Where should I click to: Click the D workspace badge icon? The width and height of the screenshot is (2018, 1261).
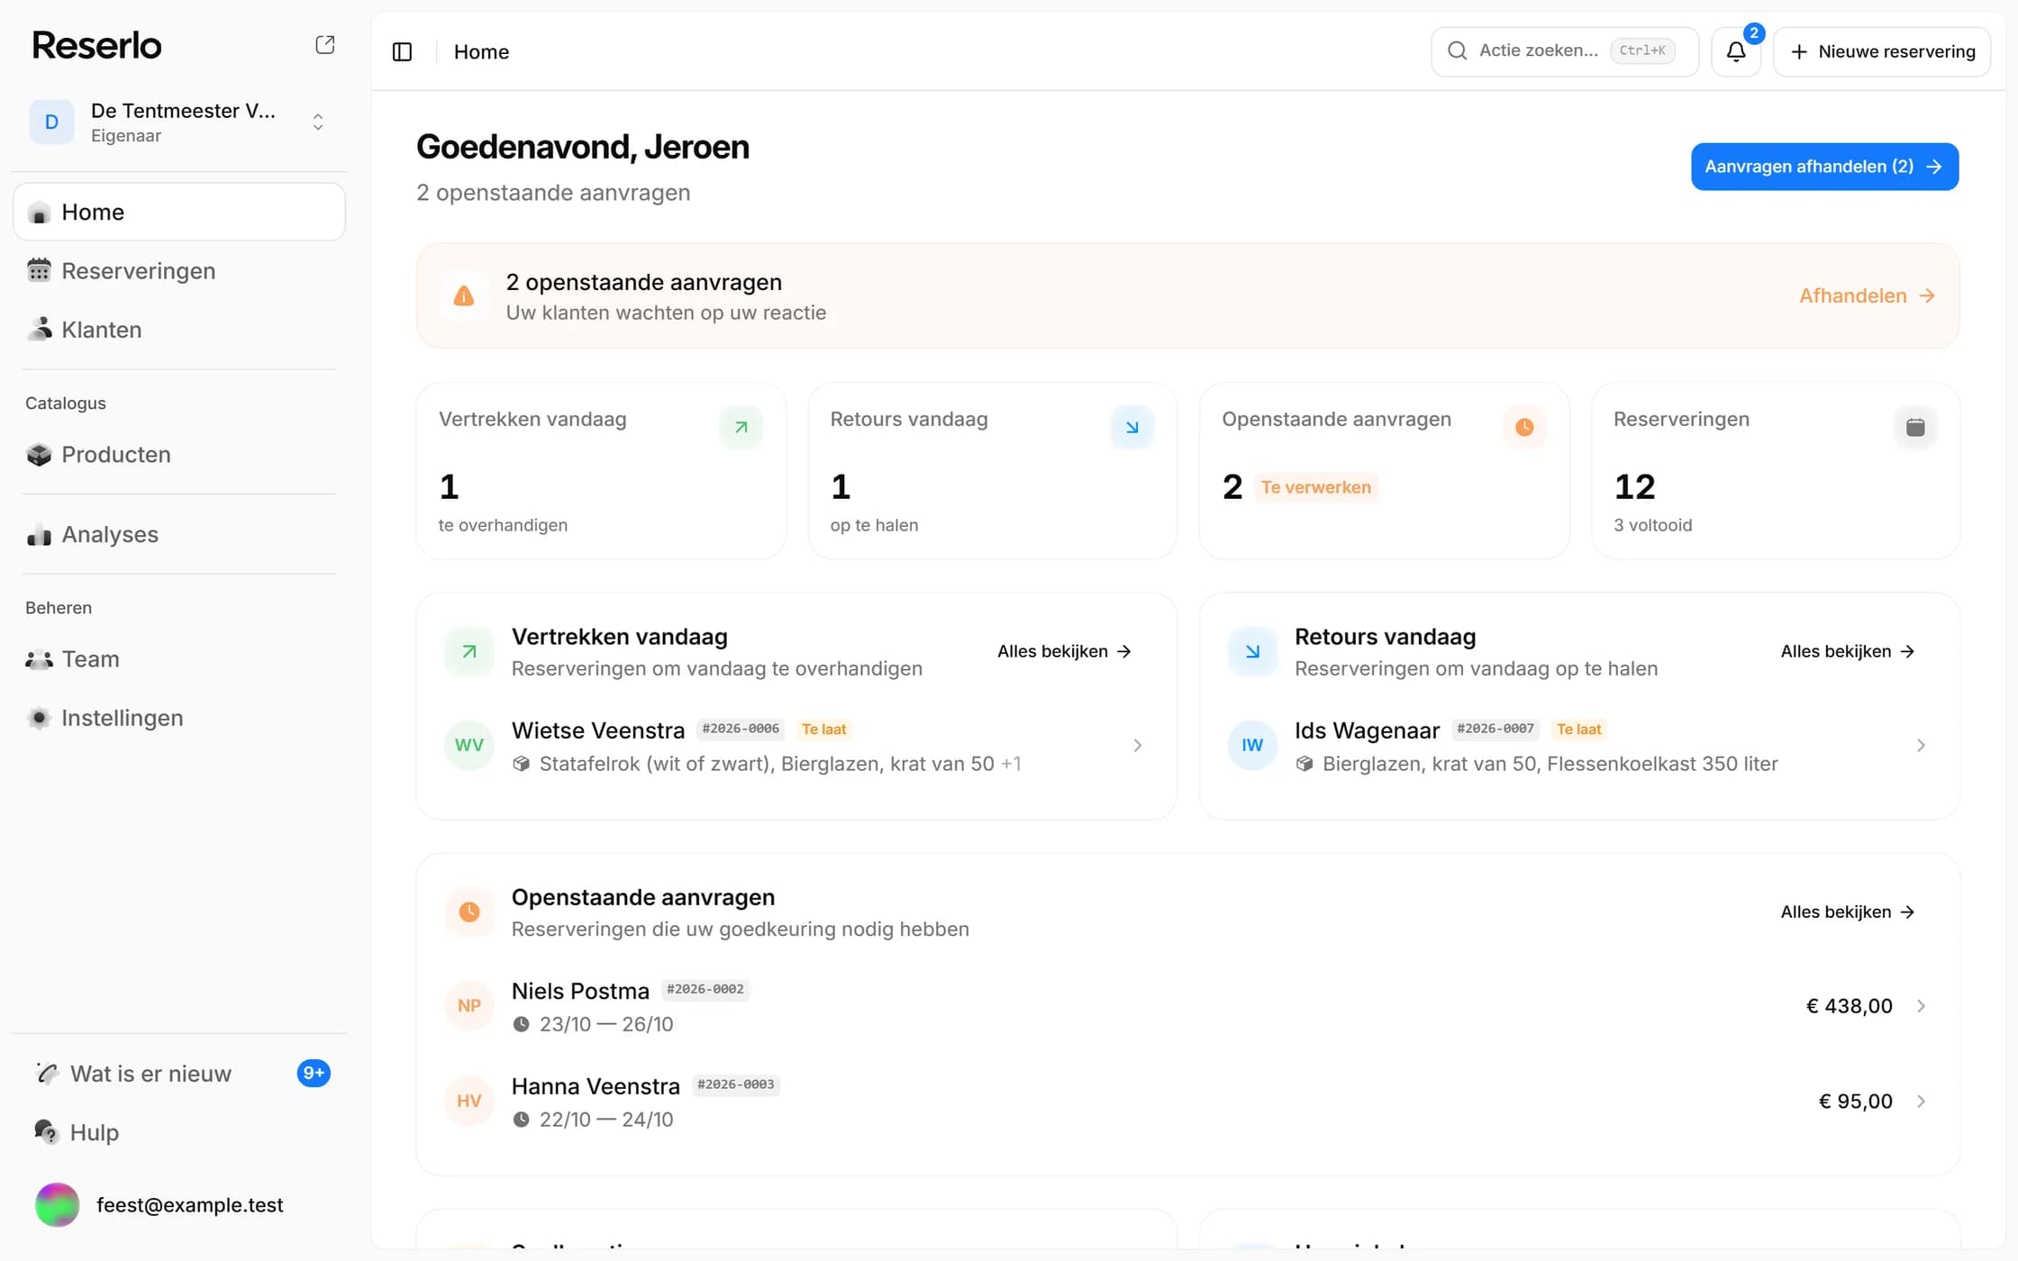[x=52, y=122]
